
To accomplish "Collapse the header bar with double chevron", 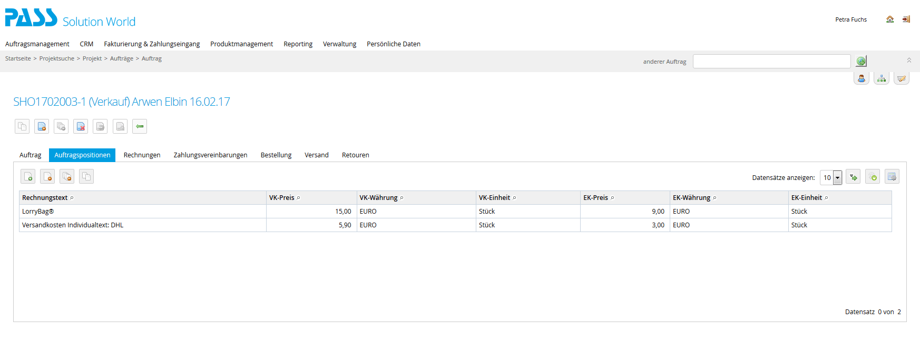I will pos(909,61).
